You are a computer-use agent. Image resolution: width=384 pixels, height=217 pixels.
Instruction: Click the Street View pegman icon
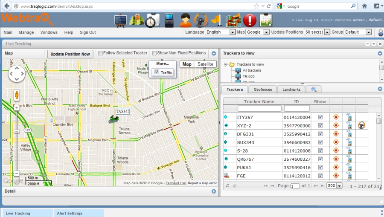point(17,95)
